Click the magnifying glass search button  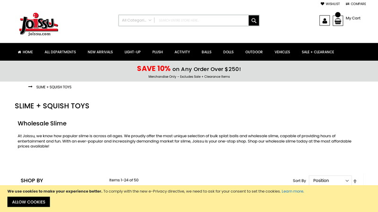coord(254,20)
